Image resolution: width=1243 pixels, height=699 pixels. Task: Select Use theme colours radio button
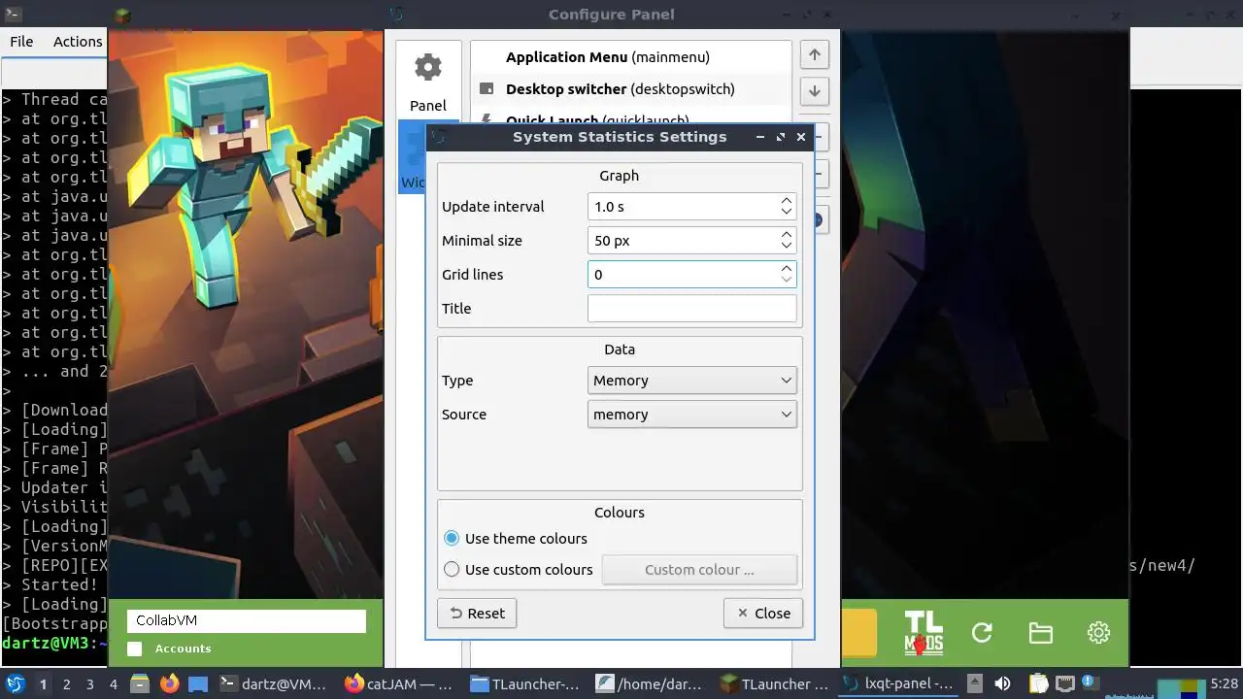(452, 539)
